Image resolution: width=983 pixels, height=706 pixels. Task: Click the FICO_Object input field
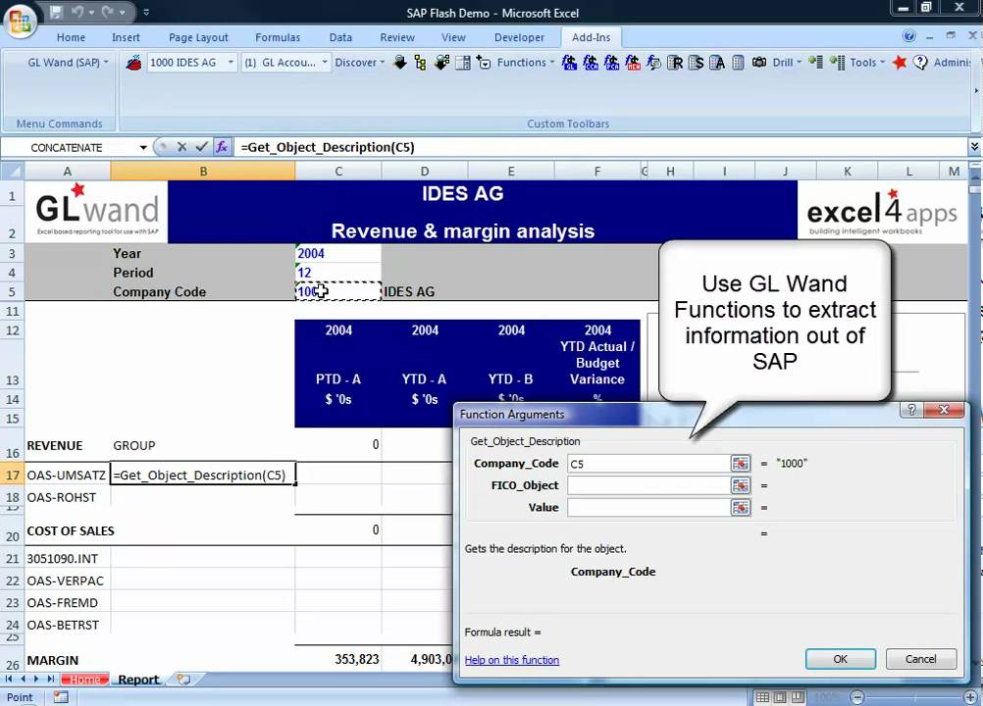click(x=648, y=485)
